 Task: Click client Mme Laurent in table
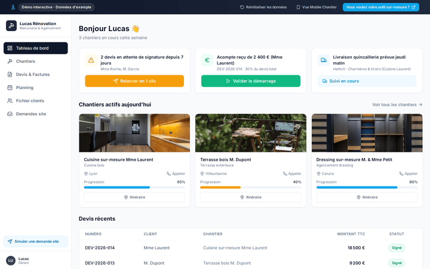tap(156, 248)
